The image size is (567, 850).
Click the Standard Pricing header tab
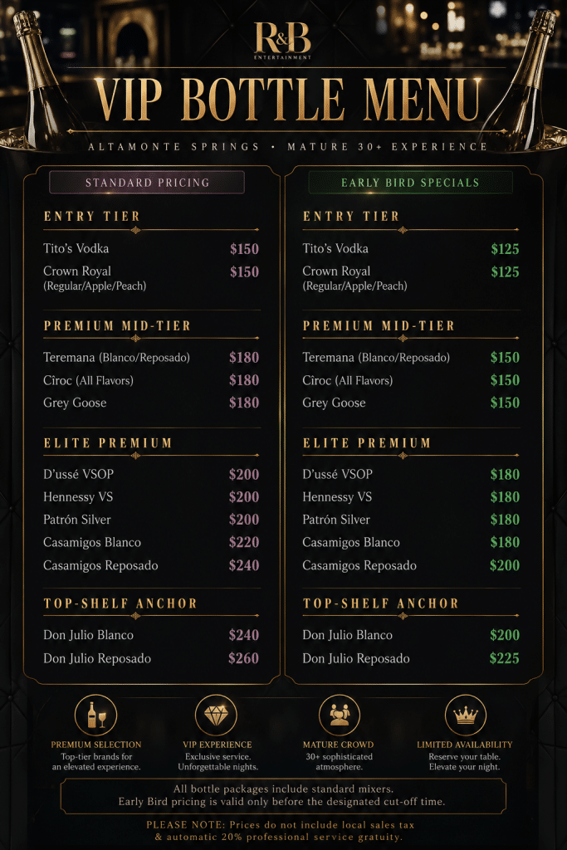click(x=147, y=183)
